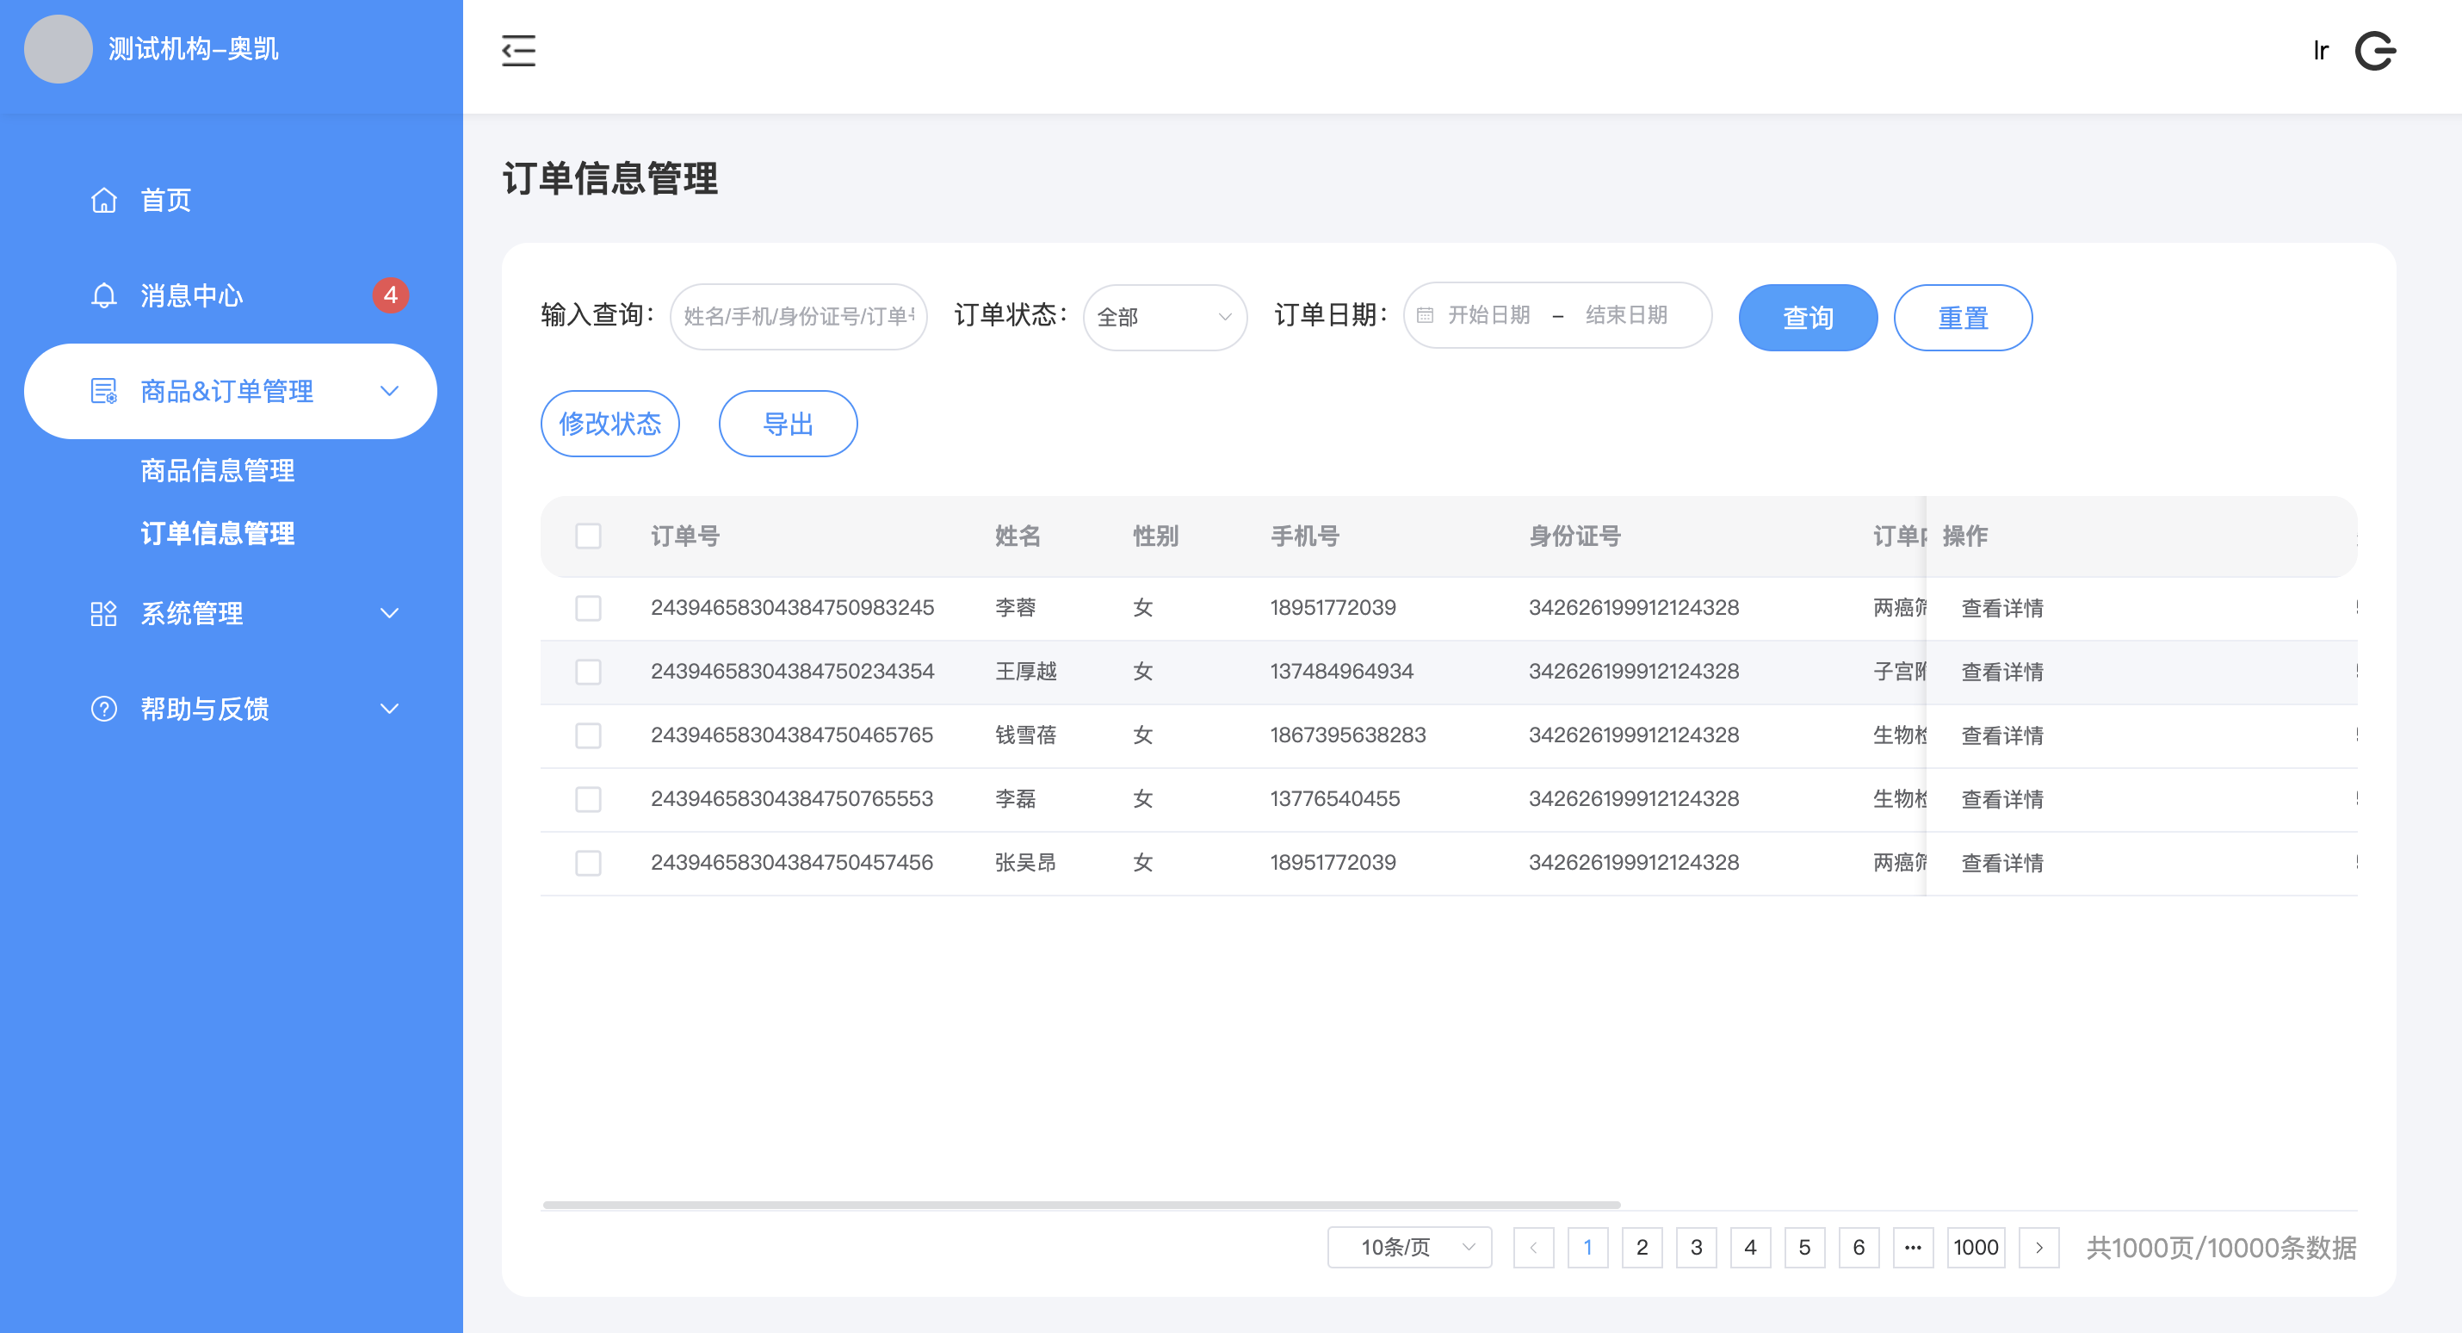This screenshot has width=2462, height=1333.
Task: Click the 结束日期 end date field
Action: [x=1626, y=314]
